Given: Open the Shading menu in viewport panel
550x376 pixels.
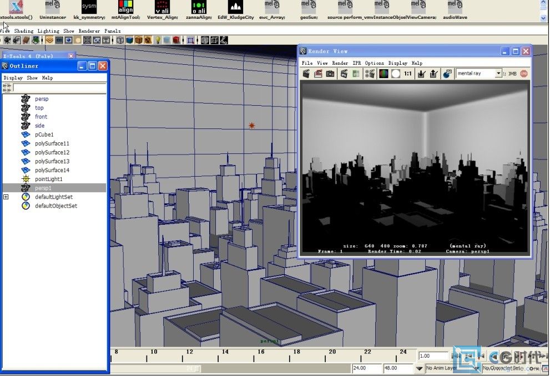Looking at the screenshot, I should pyautogui.click(x=23, y=31).
